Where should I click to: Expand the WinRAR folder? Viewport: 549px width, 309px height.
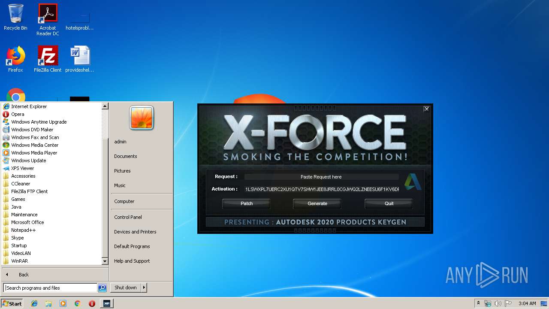coord(19,261)
